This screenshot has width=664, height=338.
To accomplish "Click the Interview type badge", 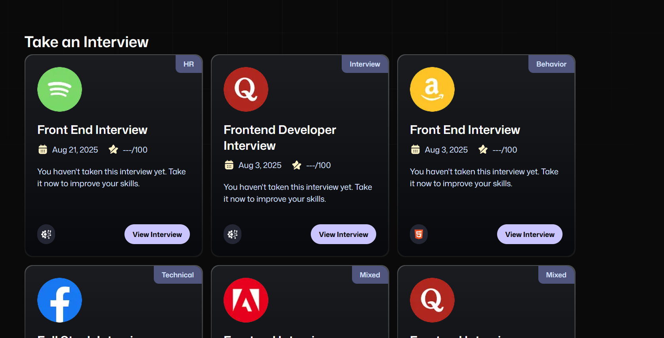I will [x=365, y=64].
